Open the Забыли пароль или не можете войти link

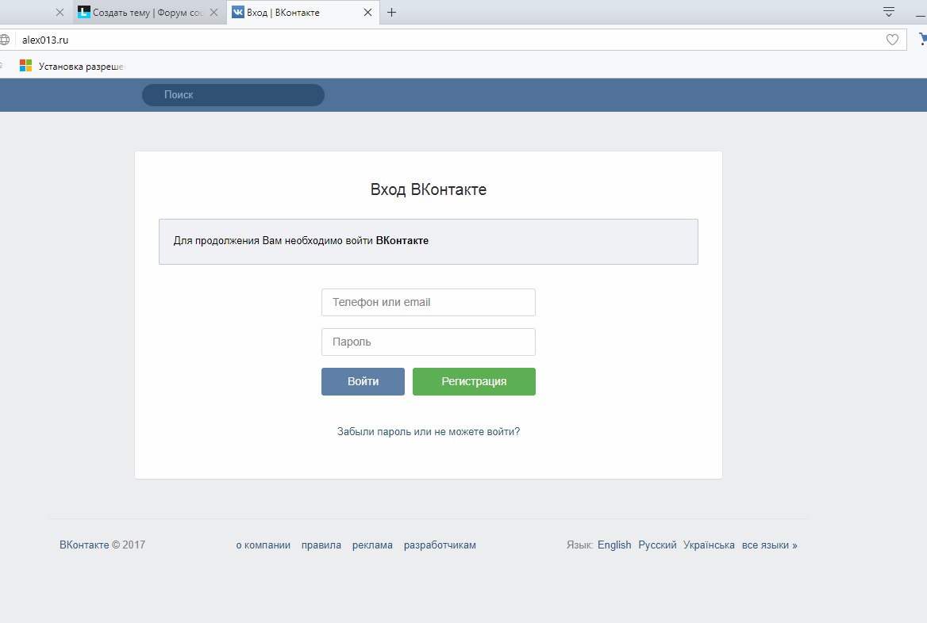[x=429, y=432]
